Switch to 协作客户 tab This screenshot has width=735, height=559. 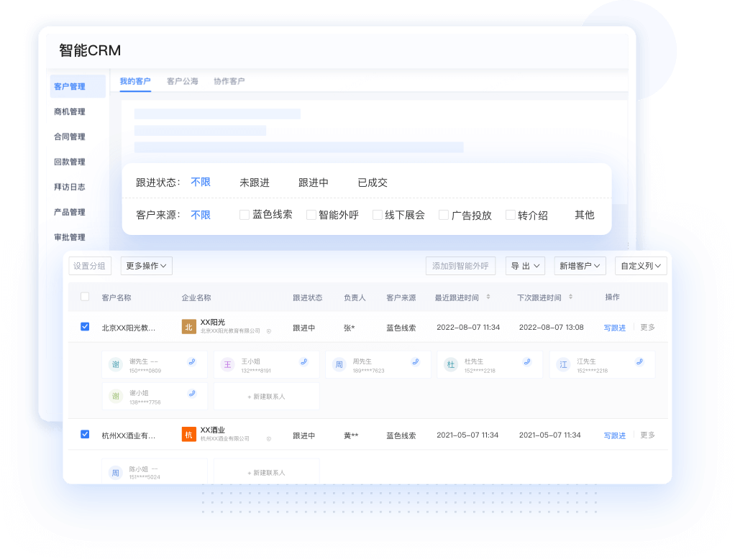coord(229,81)
